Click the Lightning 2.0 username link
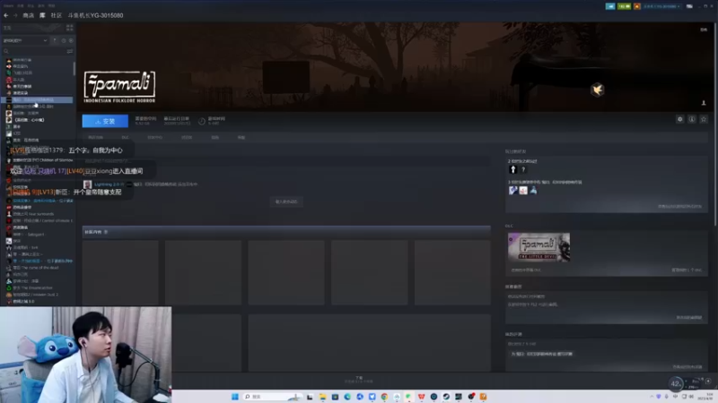 [108, 184]
